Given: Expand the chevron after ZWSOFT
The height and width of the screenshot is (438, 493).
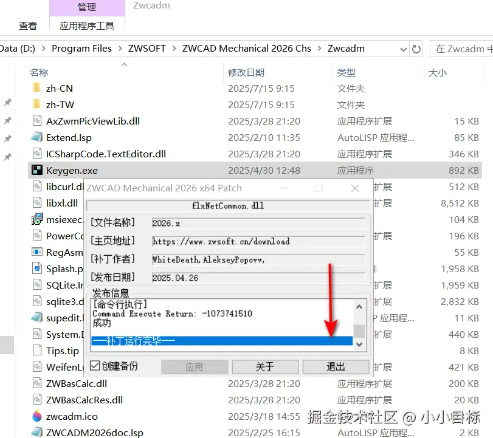Looking at the screenshot, I should (174, 49).
